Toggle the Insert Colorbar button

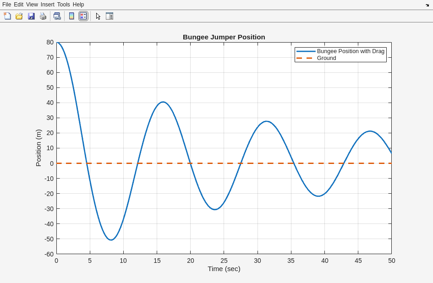pyautogui.click(x=71, y=16)
